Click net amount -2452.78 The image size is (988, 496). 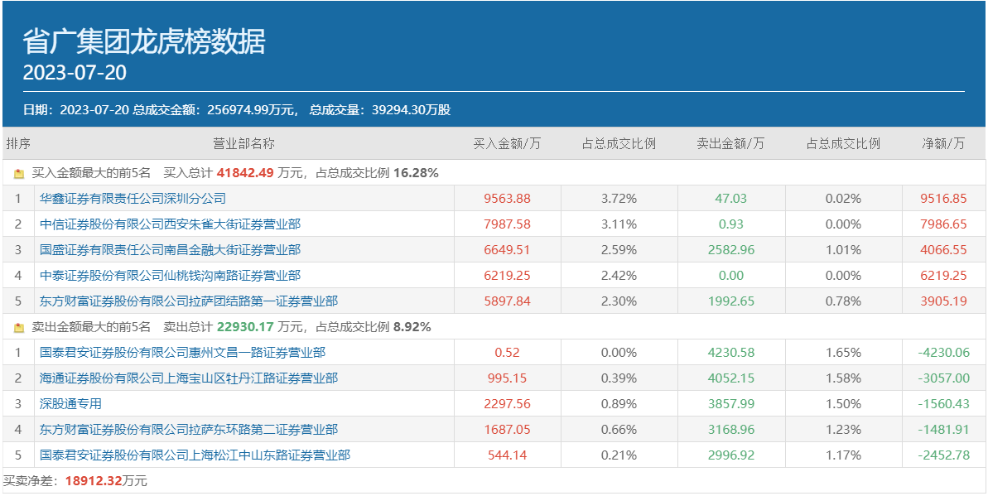point(943,455)
